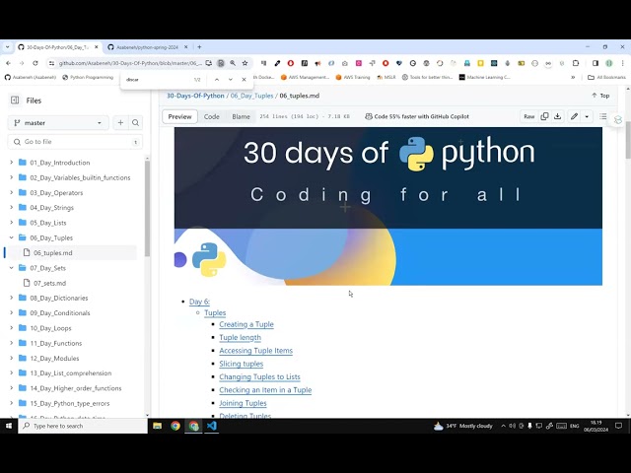Switch to the Preview tab

(179, 116)
